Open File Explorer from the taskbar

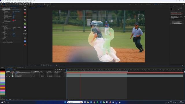click(88, 102)
